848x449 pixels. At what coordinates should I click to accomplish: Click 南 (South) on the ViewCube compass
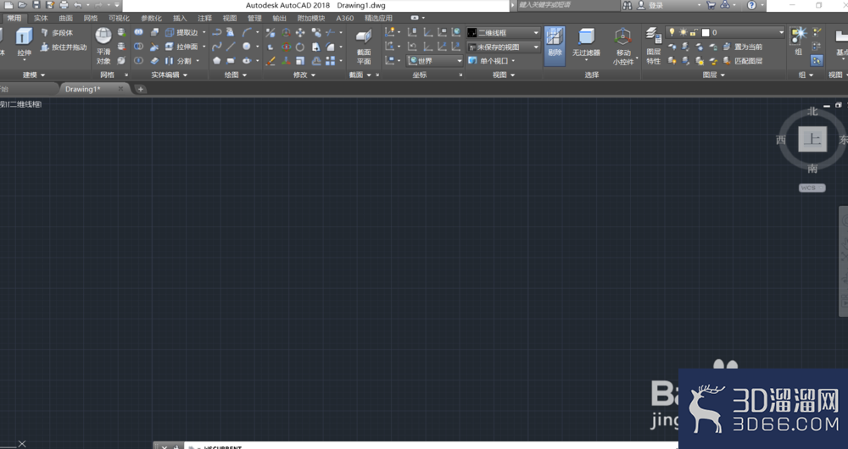812,169
